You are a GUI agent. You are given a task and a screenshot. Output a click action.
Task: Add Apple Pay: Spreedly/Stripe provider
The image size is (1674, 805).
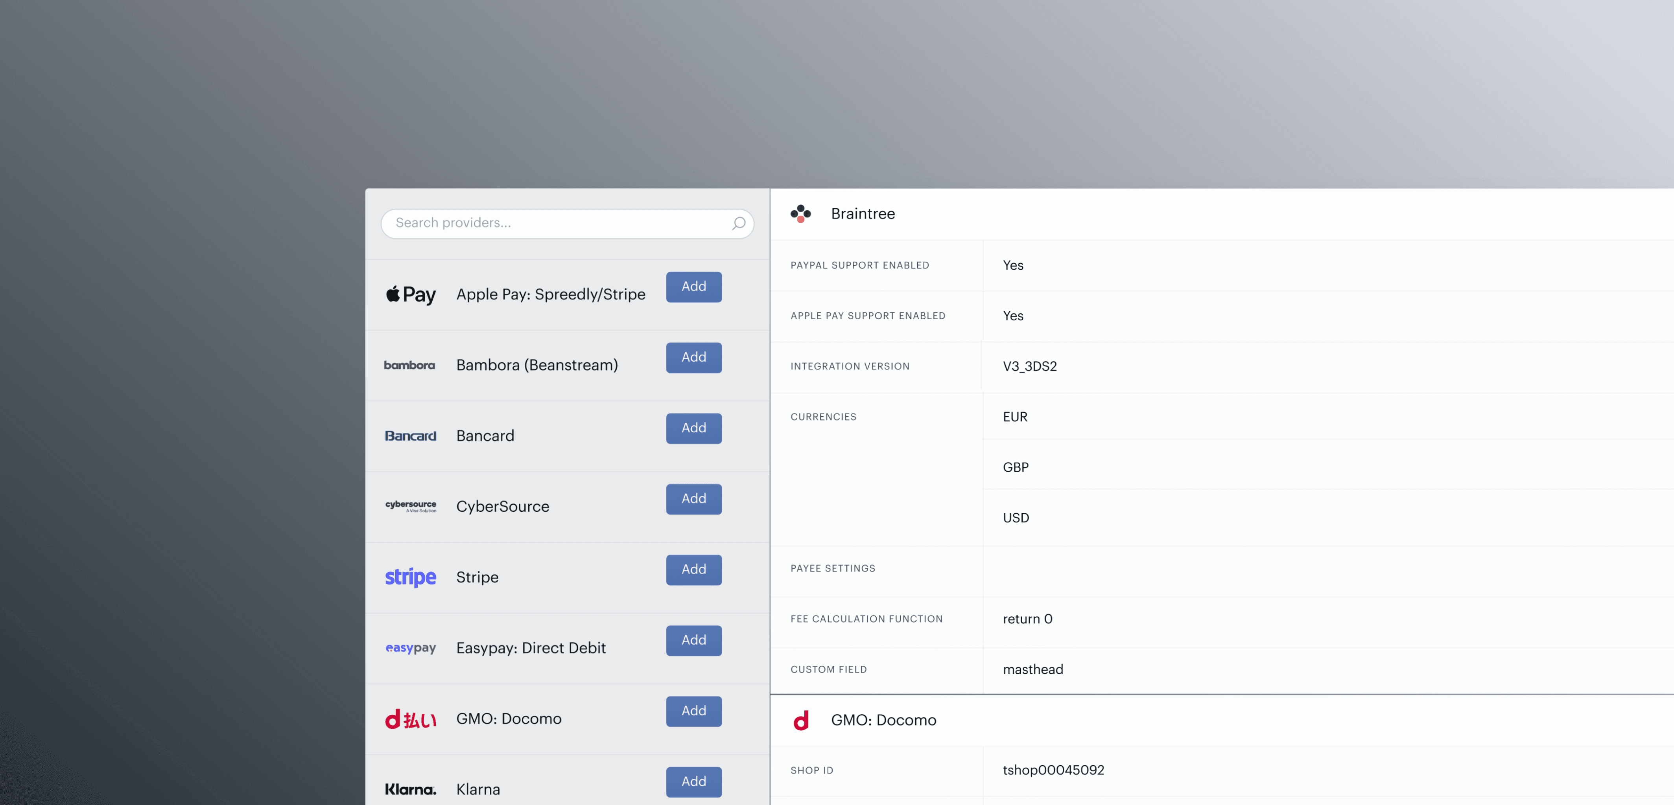click(693, 287)
